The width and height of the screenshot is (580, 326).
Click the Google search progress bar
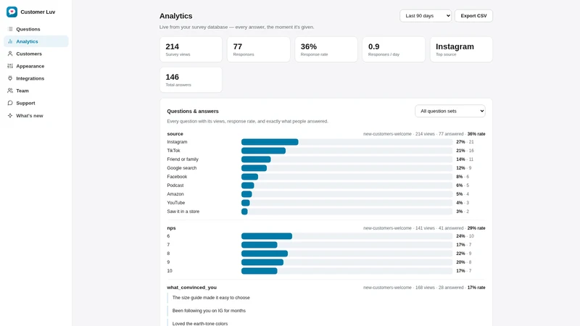[x=347, y=168]
